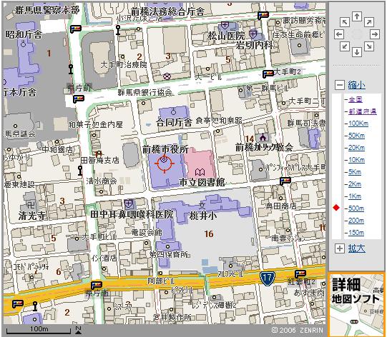Viewport: 387px width, 337px height.
Task: Select 都道府県 map scale
Action: [363, 111]
